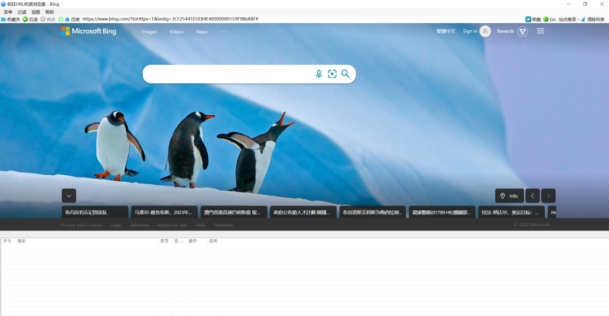Open the 收藏夹 favorites folder icon
Screen dimensions: 609x316
[x=4, y=19]
